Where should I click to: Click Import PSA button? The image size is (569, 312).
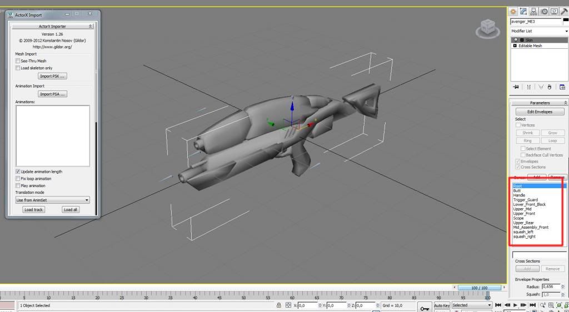point(53,94)
